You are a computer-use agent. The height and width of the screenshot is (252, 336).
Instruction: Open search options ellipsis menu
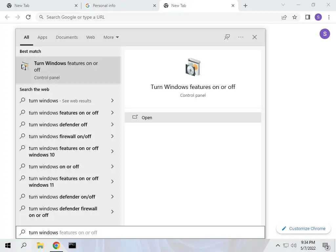[x=241, y=37]
